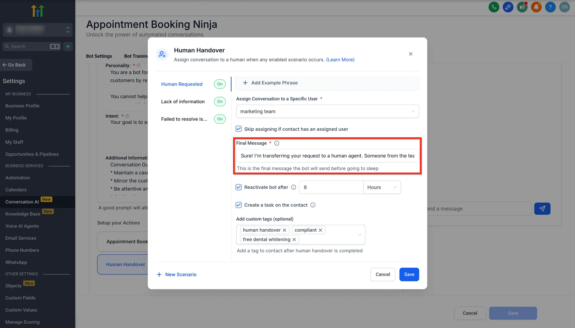
Task: Click the green phone dialer icon
Action: click(494, 7)
